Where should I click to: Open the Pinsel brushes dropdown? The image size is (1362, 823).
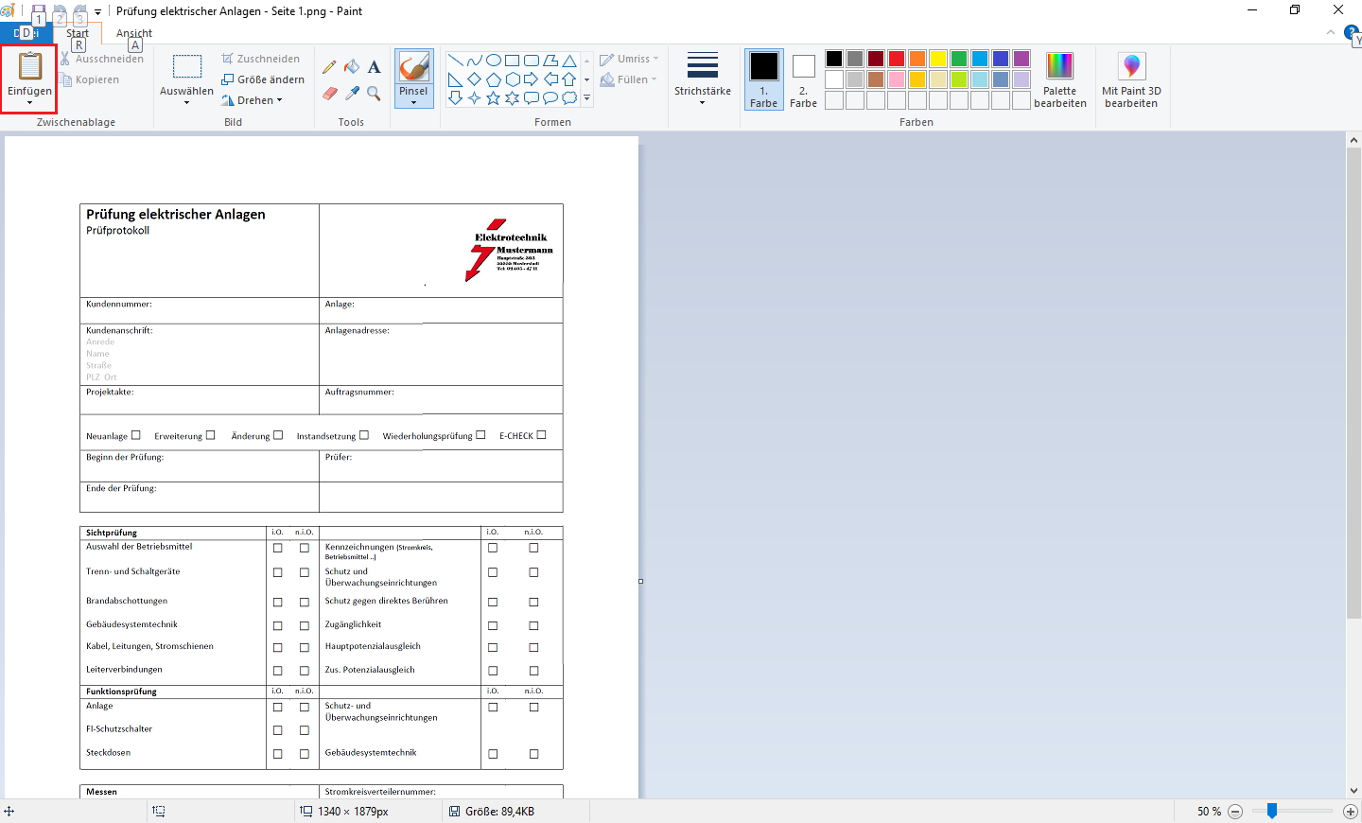click(x=413, y=102)
